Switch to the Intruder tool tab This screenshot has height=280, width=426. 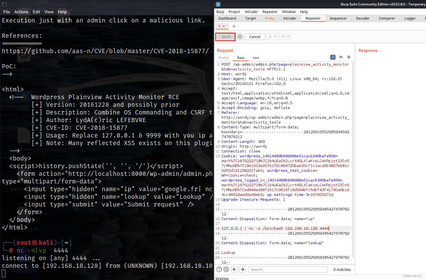click(x=290, y=18)
